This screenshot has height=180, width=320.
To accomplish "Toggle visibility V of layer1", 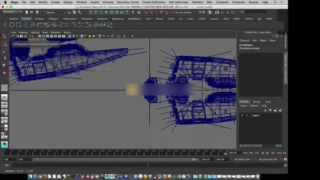I will (x=242, y=115).
